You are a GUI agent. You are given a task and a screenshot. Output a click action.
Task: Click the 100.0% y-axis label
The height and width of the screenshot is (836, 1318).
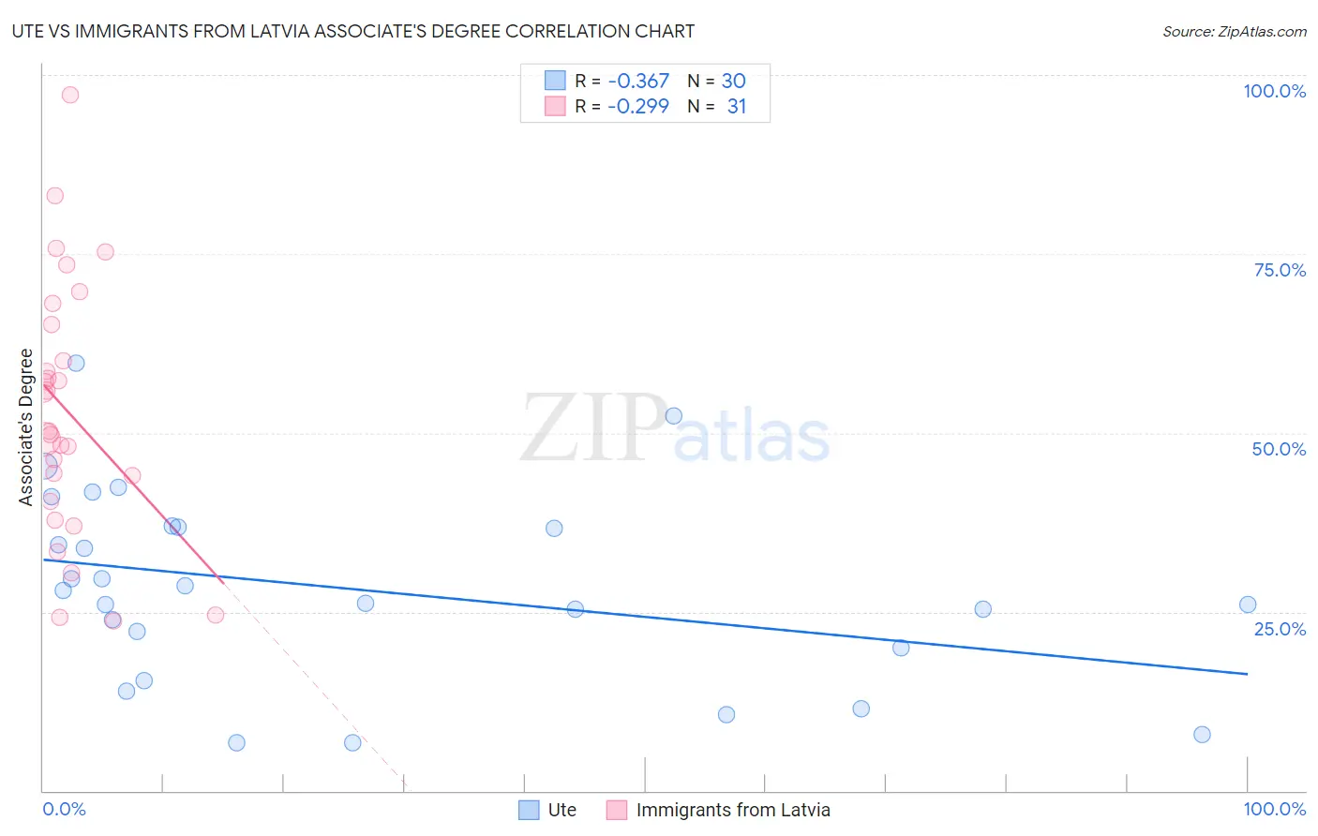click(1274, 91)
